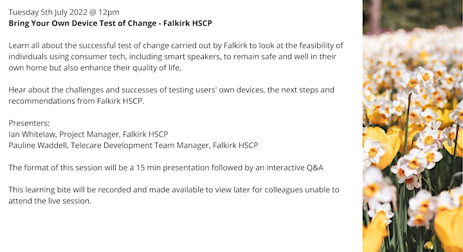Click 'recommendations from Falkirk HSCP' line
This screenshot has width=463, height=252.
(x=76, y=101)
